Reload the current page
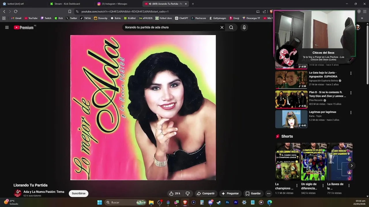 (x=16, y=11)
